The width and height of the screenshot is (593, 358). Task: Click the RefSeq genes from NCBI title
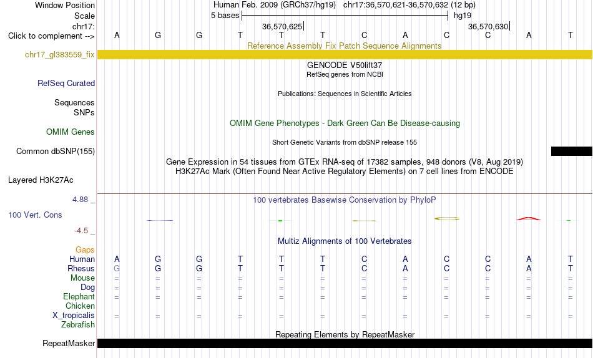[345, 74]
